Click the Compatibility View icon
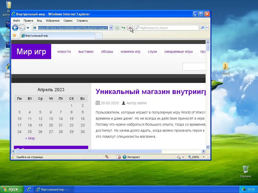 117,28
